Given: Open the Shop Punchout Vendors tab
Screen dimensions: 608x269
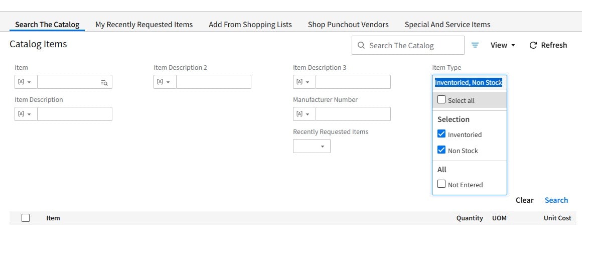Looking at the screenshot, I should click(348, 25).
